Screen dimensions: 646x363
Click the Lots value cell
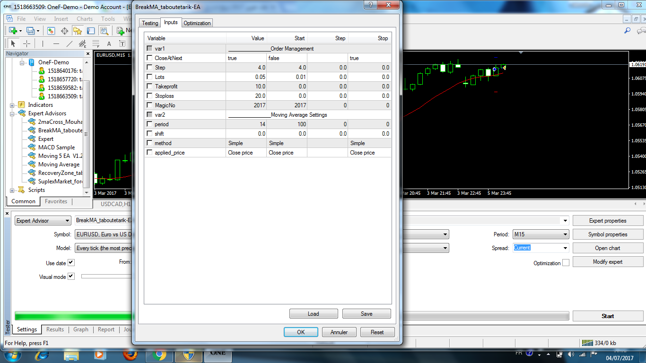[246, 77]
